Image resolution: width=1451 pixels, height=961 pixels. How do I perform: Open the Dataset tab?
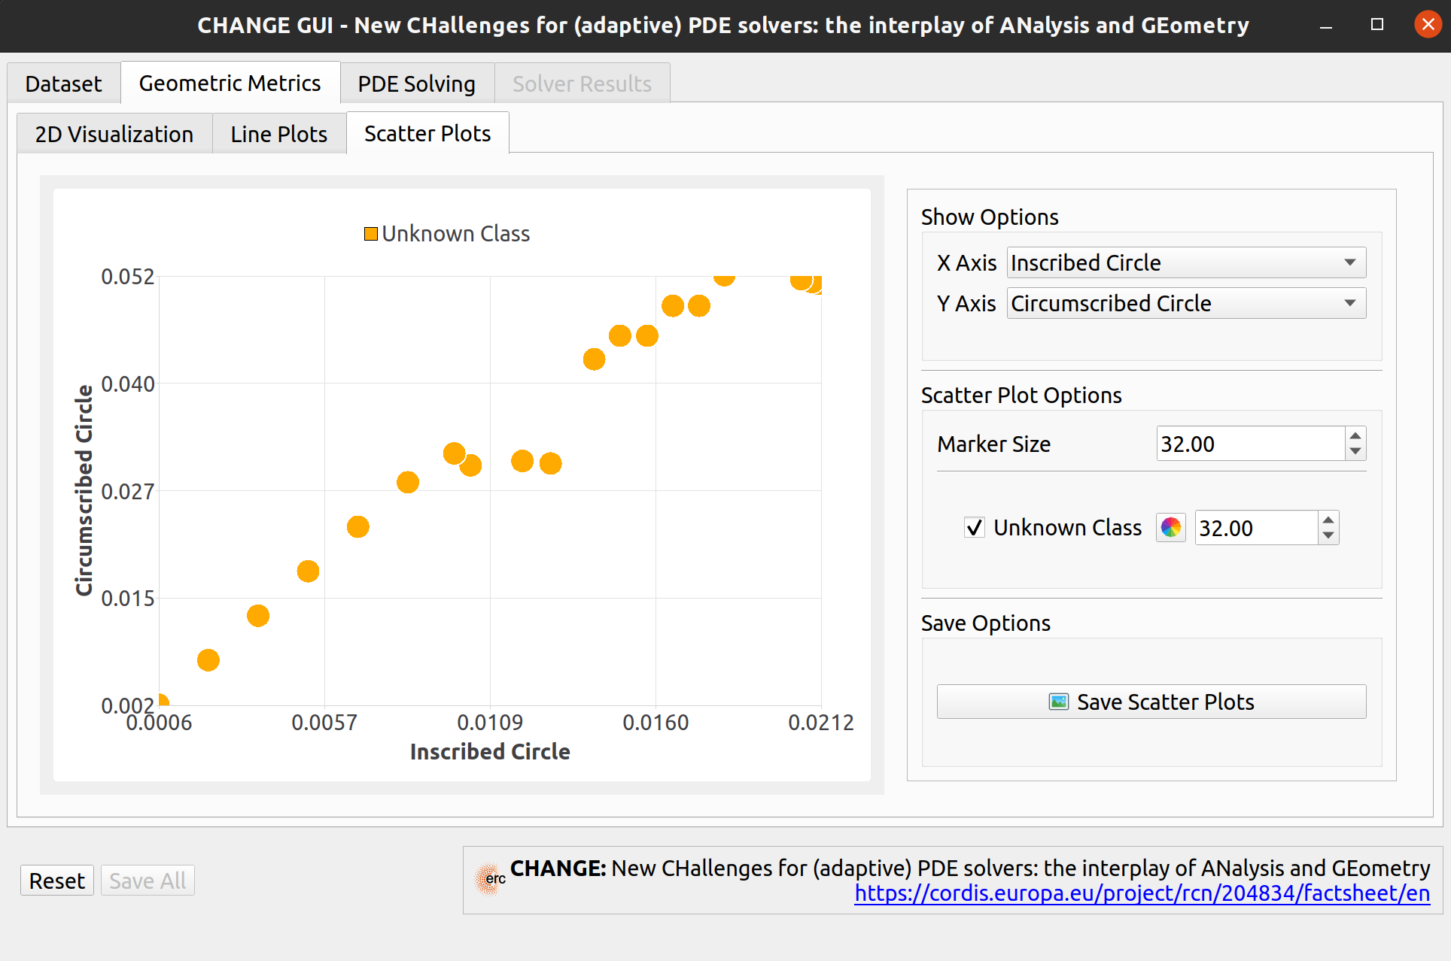[63, 83]
